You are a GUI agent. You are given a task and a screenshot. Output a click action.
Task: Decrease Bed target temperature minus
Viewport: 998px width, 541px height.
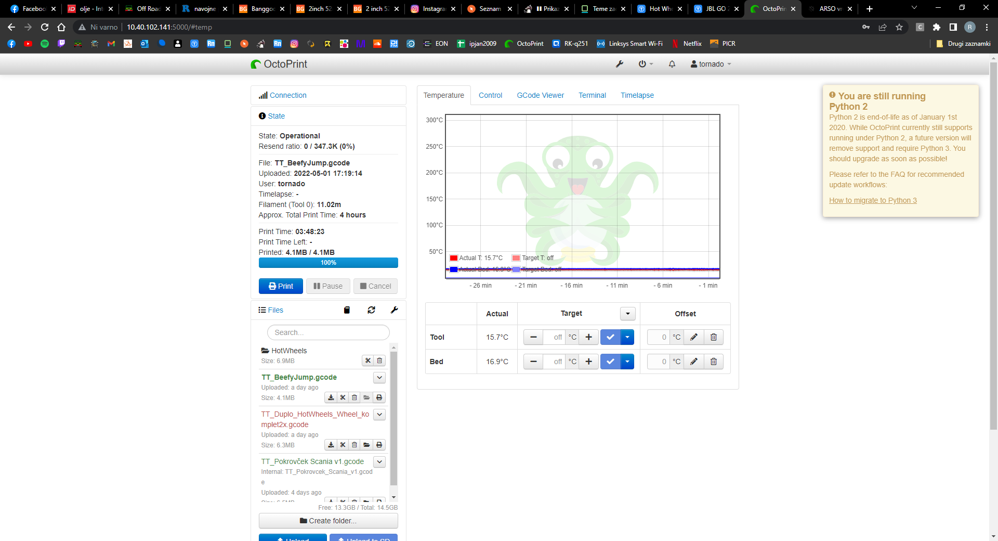(533, 362)
